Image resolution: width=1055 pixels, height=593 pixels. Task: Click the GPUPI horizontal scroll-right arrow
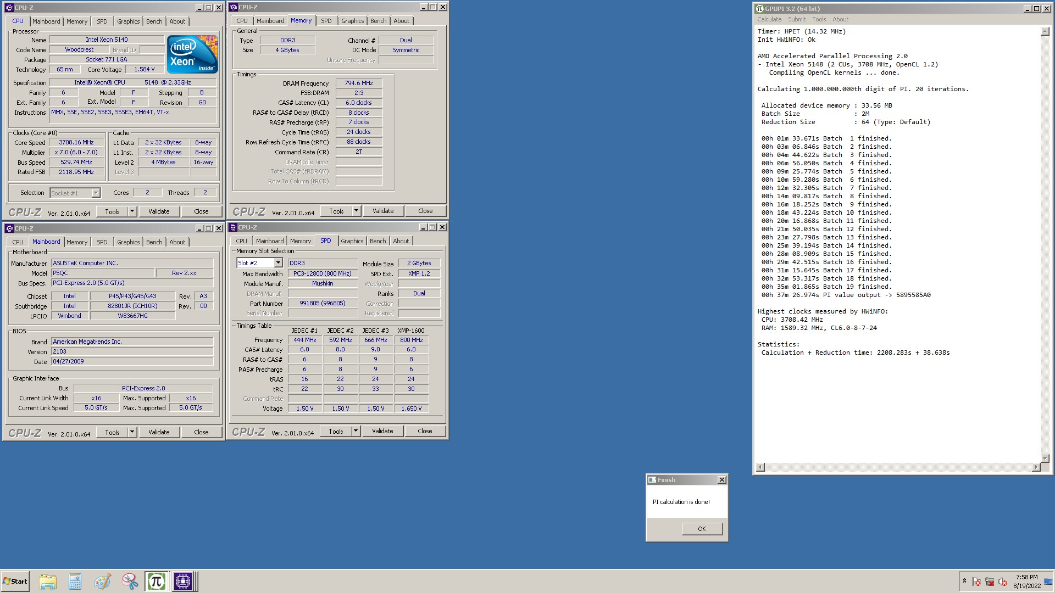tap(1036, 467)
